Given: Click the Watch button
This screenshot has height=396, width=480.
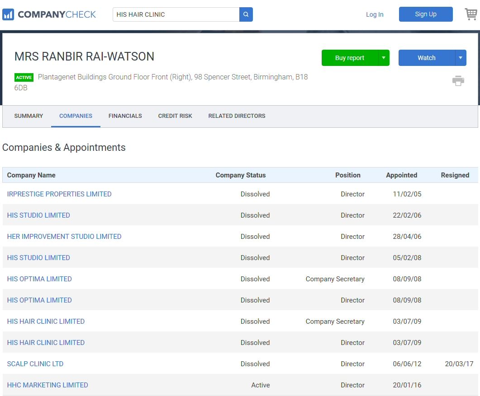Looking at the screenshot, I should (427, 58).
